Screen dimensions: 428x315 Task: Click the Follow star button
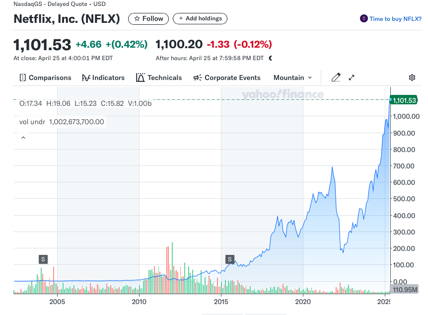[148, 18]
